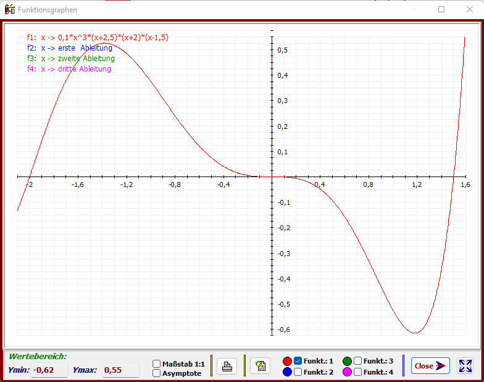The width and height of the screenshot is (484, 382).
Task: Enable the Funkt.: 4 checkbox
Action: click(x=358, y=372)
